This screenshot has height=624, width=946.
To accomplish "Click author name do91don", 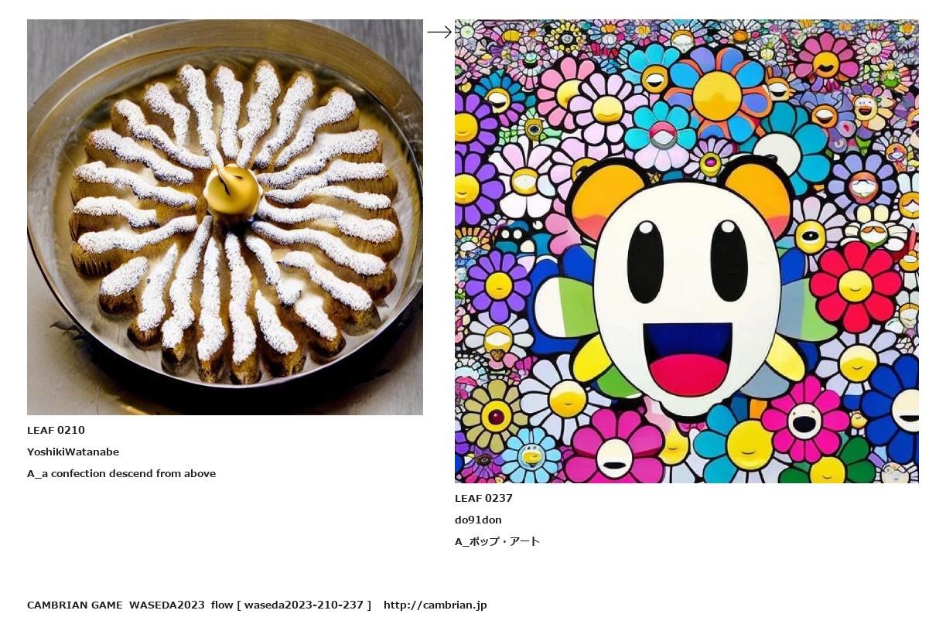I will tap(478, 520).
